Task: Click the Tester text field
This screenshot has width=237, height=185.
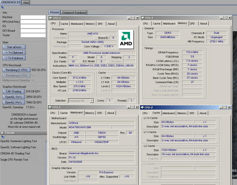Action: coord(33,35)
